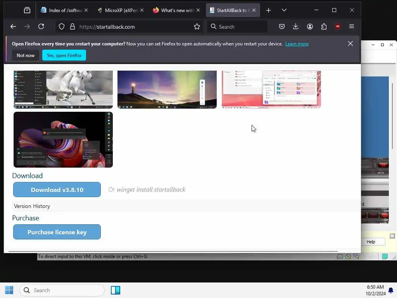Bookmark this page with star icon
The image size is (397, 298).
[x=197, y=27]
